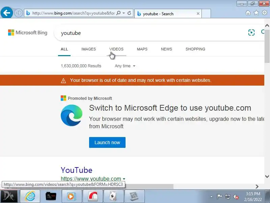
Task: Switch to the SHOPPING results tab
Action: click(x=195, y=49)
